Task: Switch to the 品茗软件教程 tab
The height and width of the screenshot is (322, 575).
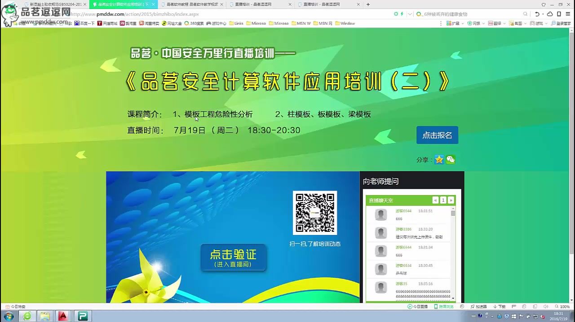Action: pyautogui.click(x=192, y=4)
